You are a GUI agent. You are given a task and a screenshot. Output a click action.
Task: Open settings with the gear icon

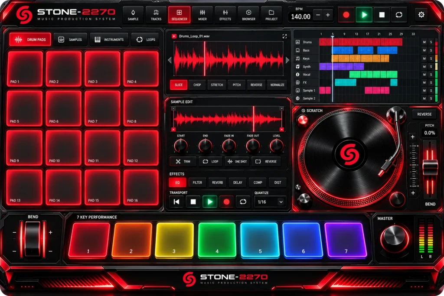pos(421,15)
